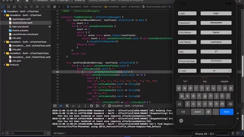Click the Age field showing 27

coord(216,52)
